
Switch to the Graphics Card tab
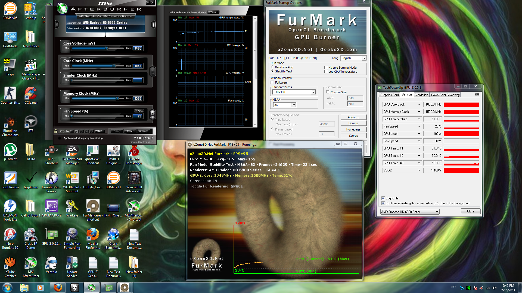coord(389,95)
